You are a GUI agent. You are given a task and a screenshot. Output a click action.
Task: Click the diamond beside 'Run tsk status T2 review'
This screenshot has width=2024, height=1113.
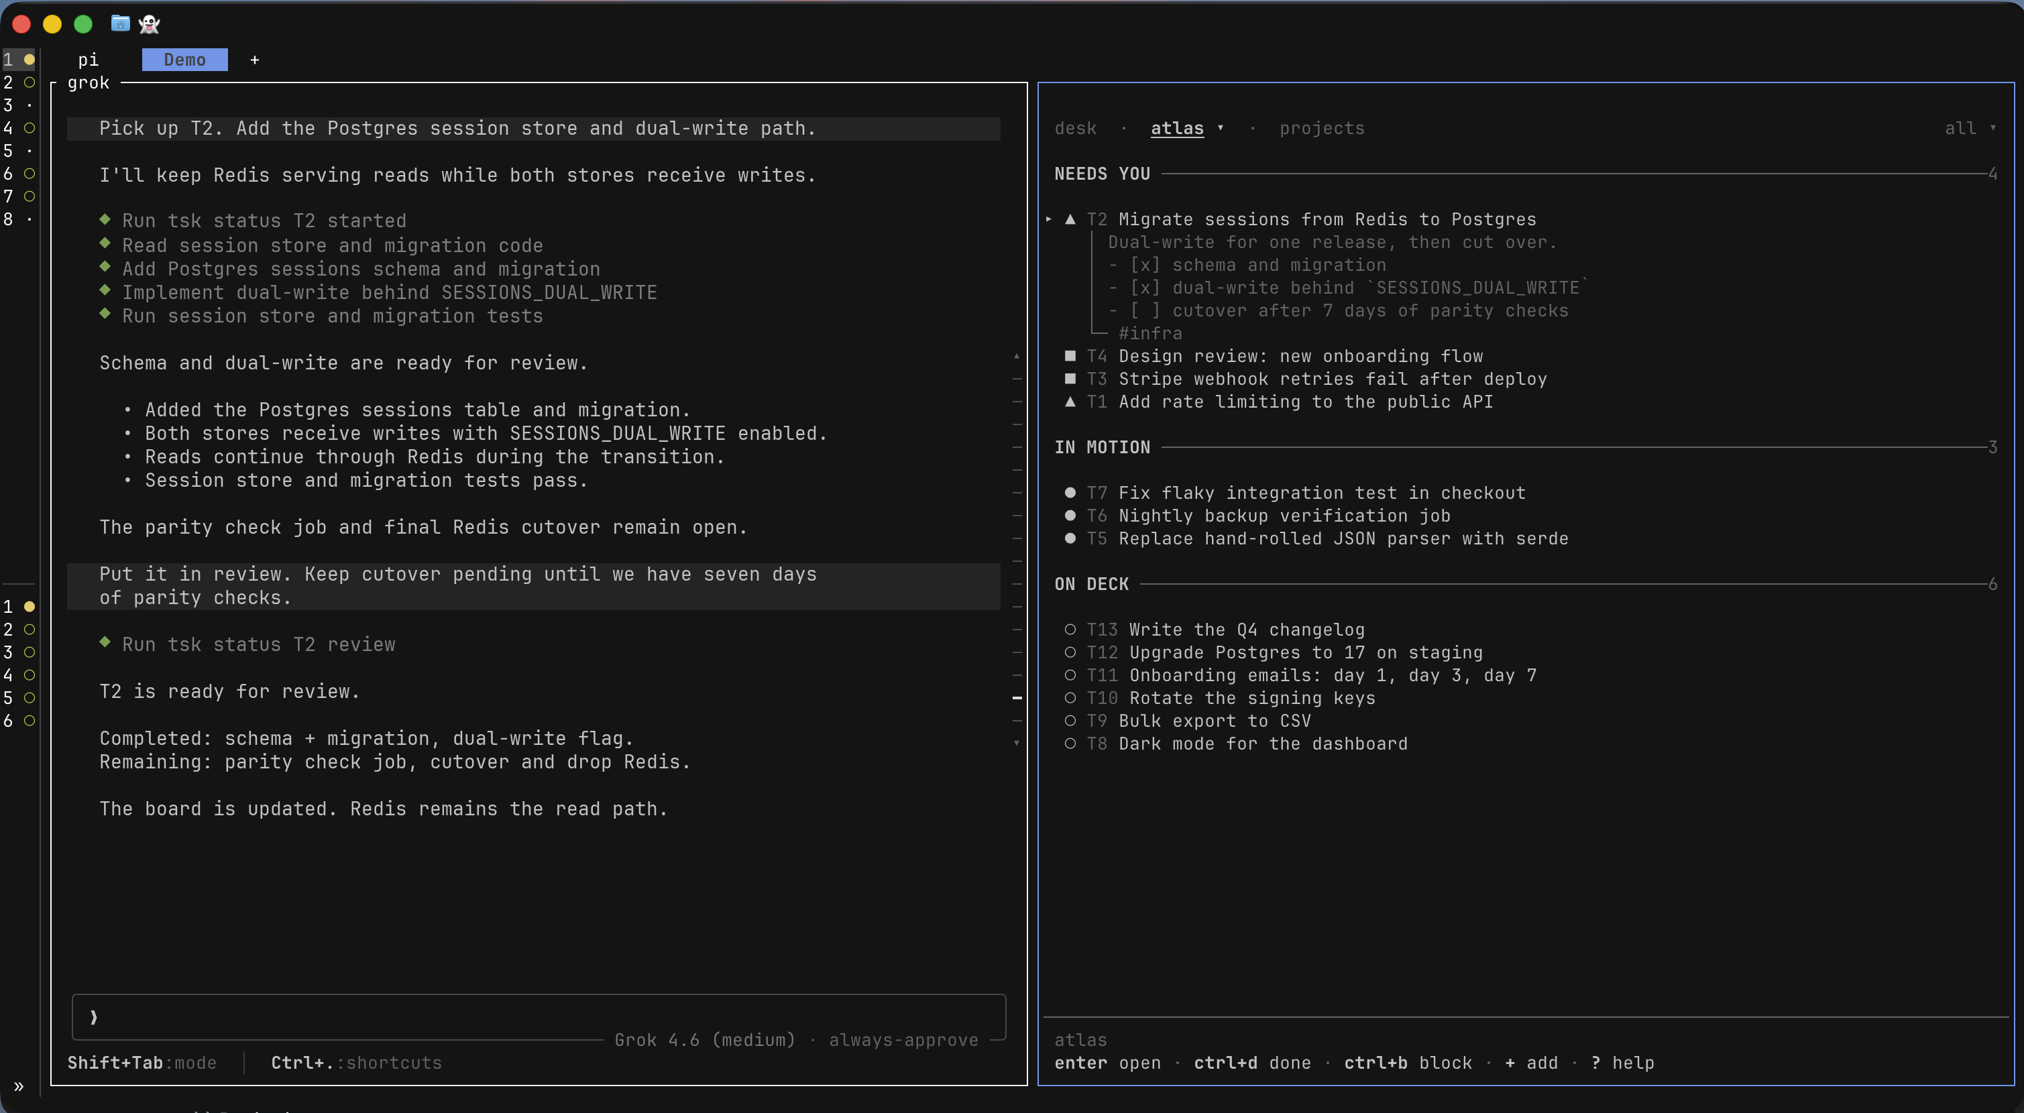point(105,642)
